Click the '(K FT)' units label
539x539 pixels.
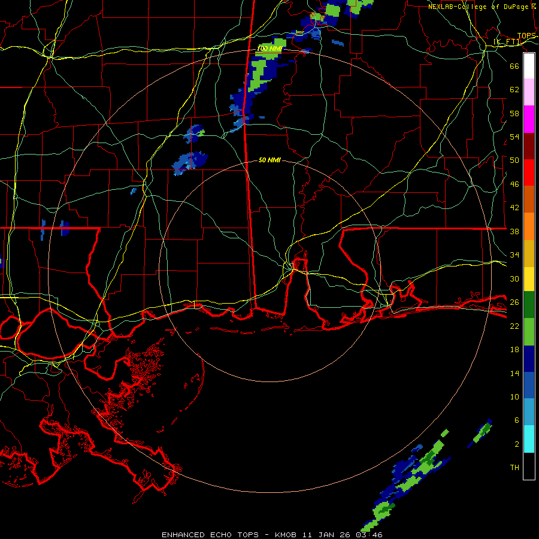507,42
